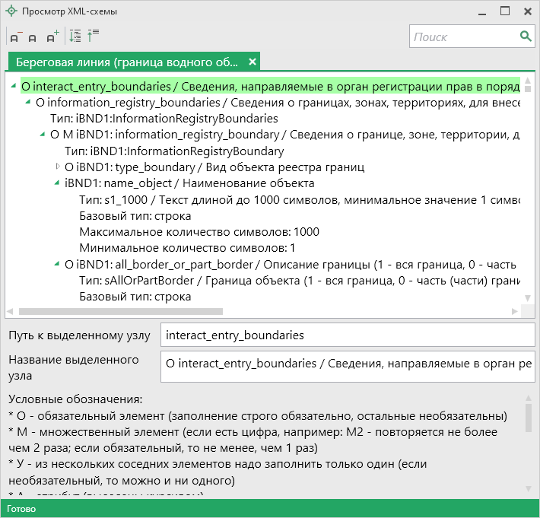Collapse the name_object node
The height and width of the screenshot is (518, 540).
(57, 183)
